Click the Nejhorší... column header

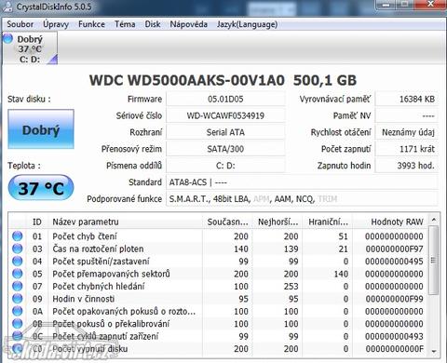click(278, 222)
